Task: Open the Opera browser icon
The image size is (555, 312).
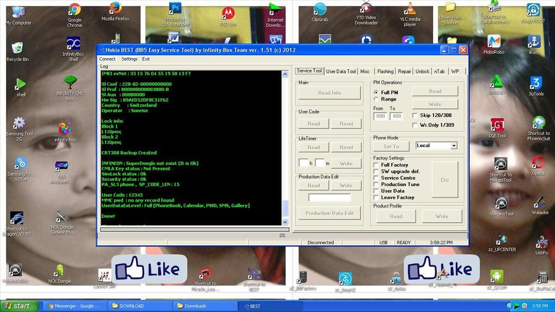Action: [538, 162]
